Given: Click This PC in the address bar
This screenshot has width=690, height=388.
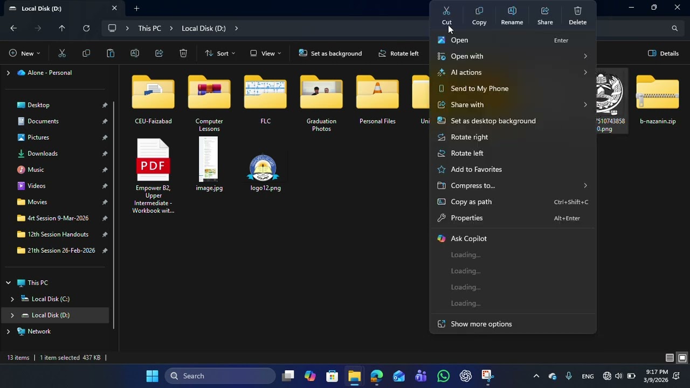Looking at the screenshot, I should [x=149, y=28].
